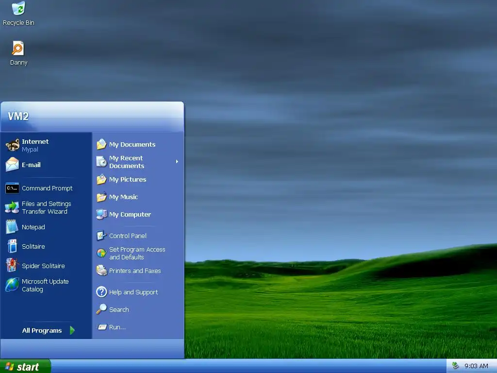Click Set Program Access and Defaults text
Image resolution: width=497 pixels, height=373 pixels.
(x=137, y=254)
